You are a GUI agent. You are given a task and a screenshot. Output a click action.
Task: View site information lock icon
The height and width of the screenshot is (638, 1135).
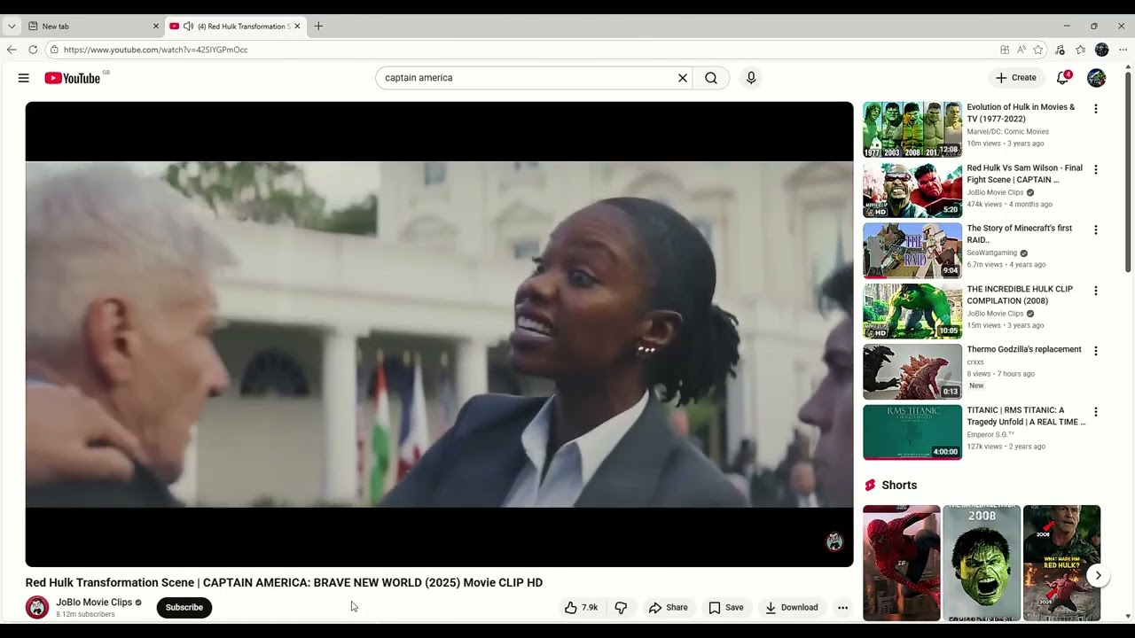[54, 50]
